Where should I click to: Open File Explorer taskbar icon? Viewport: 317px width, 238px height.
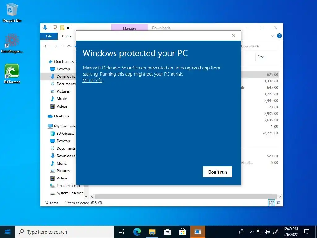[x=152, y=232]
